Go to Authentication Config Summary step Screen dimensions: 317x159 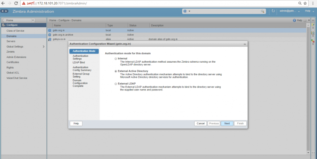point(82,69)
